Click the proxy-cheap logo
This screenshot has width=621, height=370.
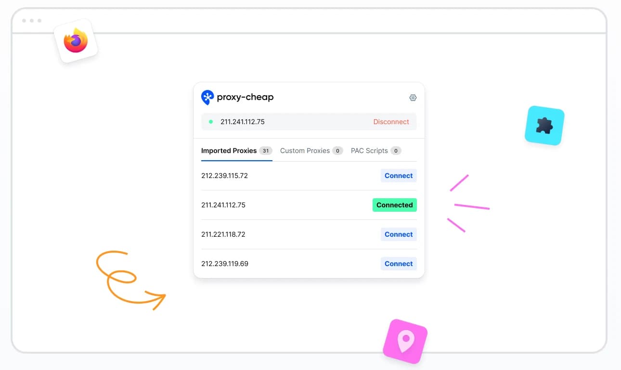pos(237,97)
